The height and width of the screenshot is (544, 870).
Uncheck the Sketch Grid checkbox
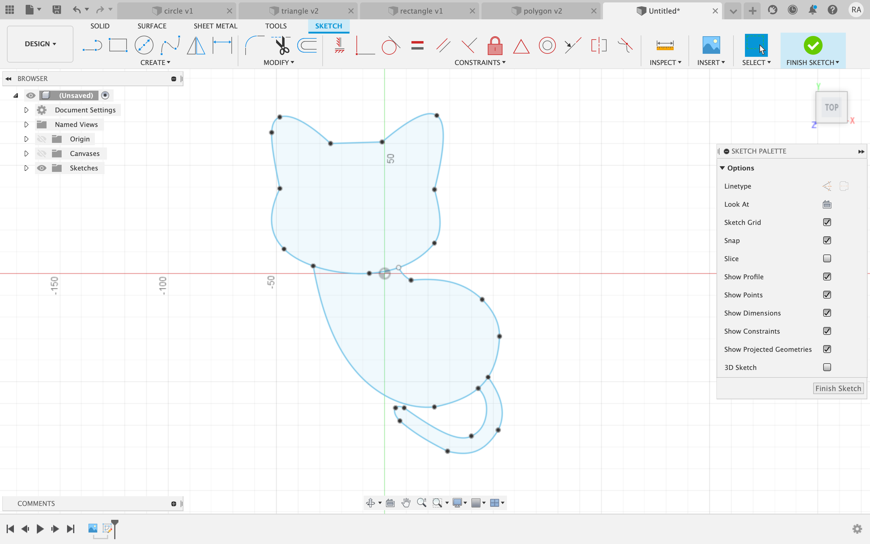(x=827, y=222)
